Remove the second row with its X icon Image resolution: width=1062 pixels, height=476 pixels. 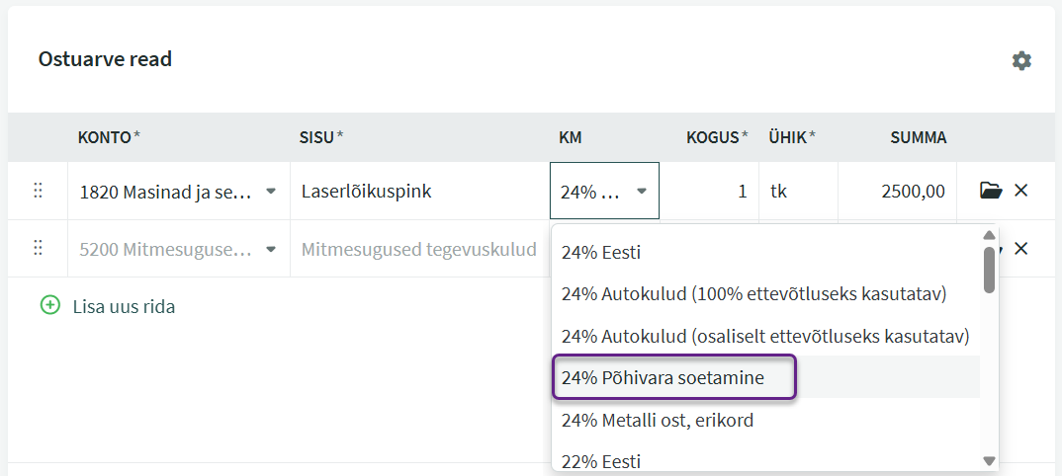point(1020,249)
